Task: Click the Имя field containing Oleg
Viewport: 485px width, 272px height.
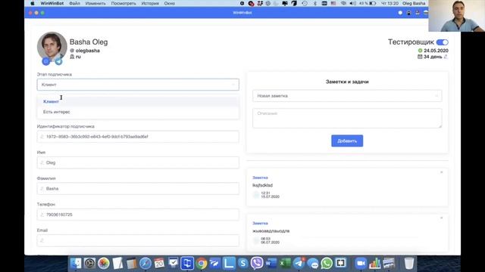Action: (138, 162)
